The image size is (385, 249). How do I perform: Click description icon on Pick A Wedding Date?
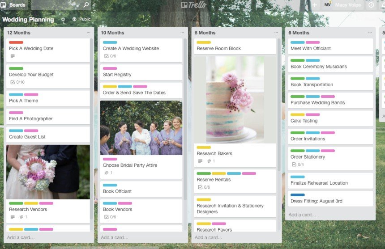[13, 56]
